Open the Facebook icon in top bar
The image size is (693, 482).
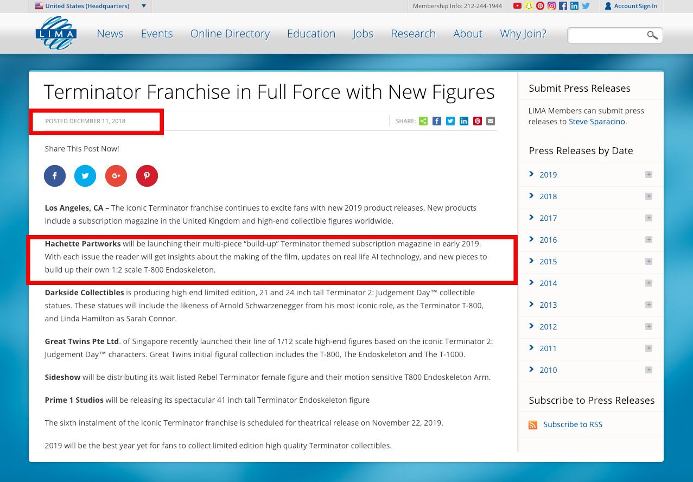(x=563, y=6)
